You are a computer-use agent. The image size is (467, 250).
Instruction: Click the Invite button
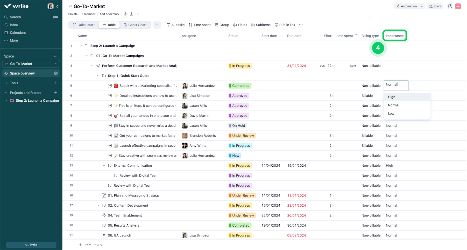pyautogui.click(x=31, y=245)
